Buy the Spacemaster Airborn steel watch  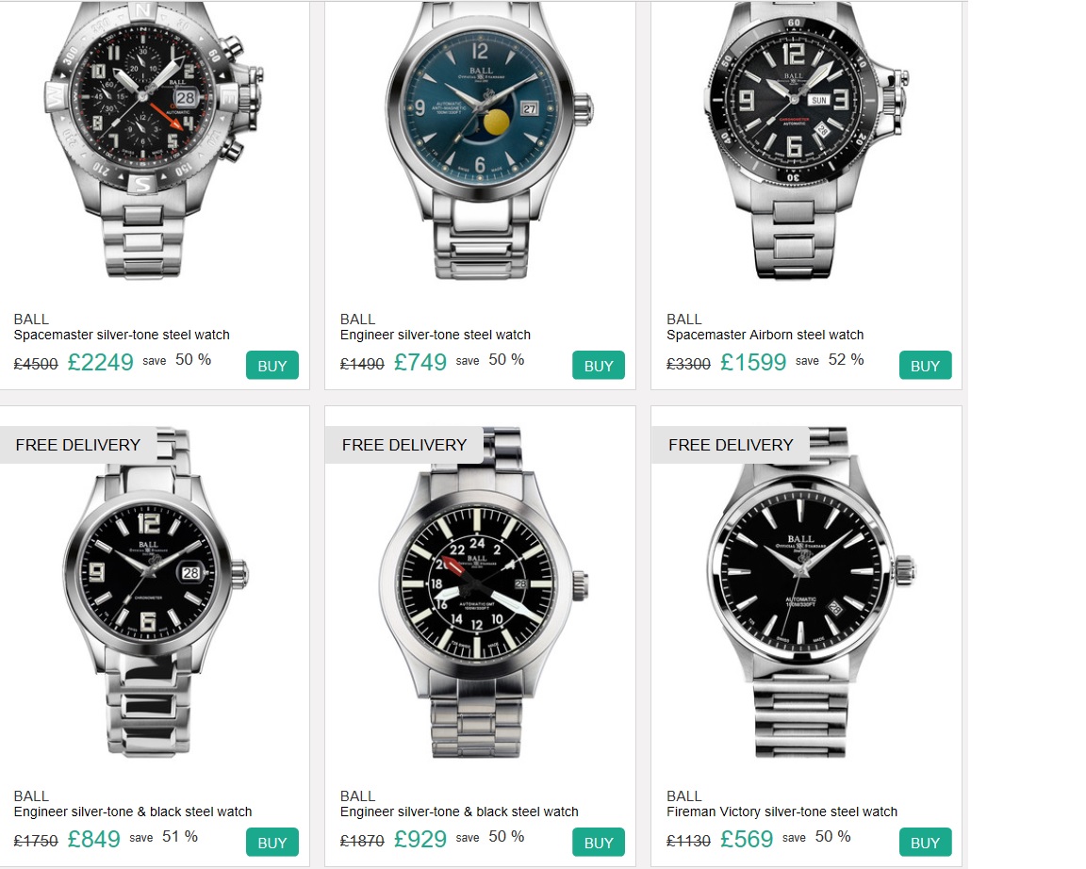(x=926, y=365)
